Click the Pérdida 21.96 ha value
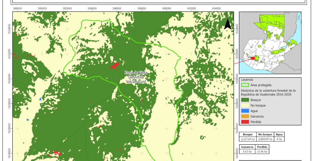Viewport: 314px width, 161px height. click(262, 151)
